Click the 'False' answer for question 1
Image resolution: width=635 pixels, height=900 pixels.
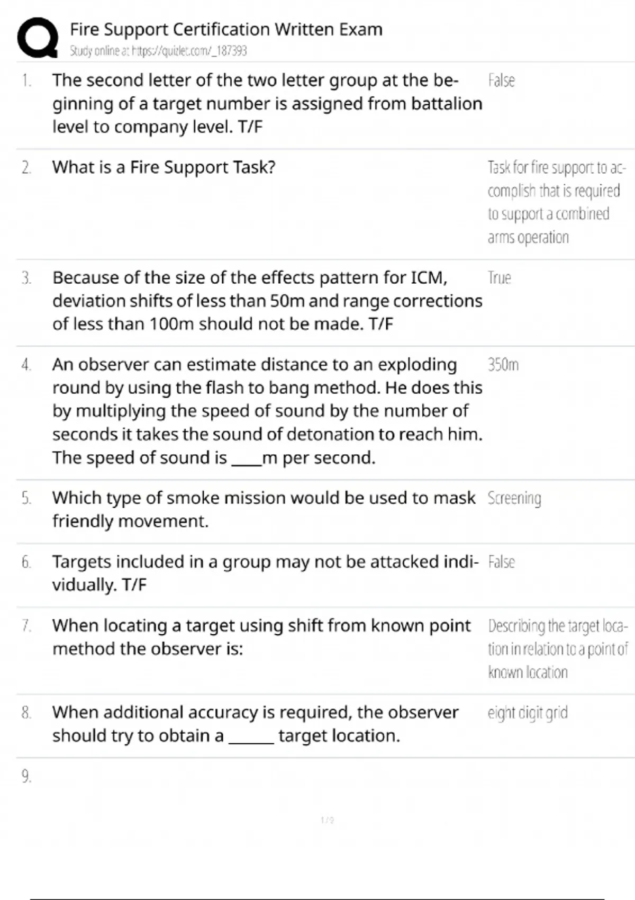pos(501,80)
